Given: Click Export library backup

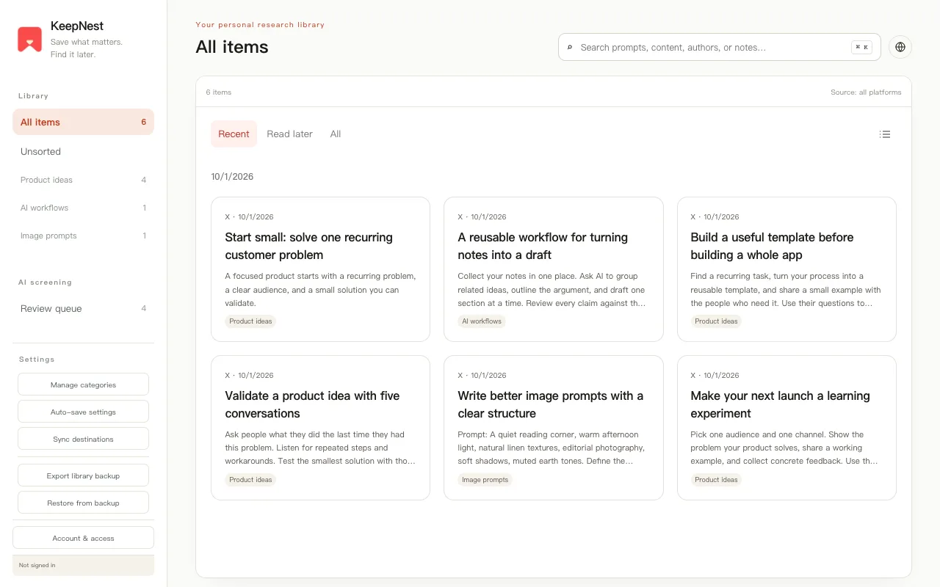Looking at the screenshot, I should tap(83, 475).
